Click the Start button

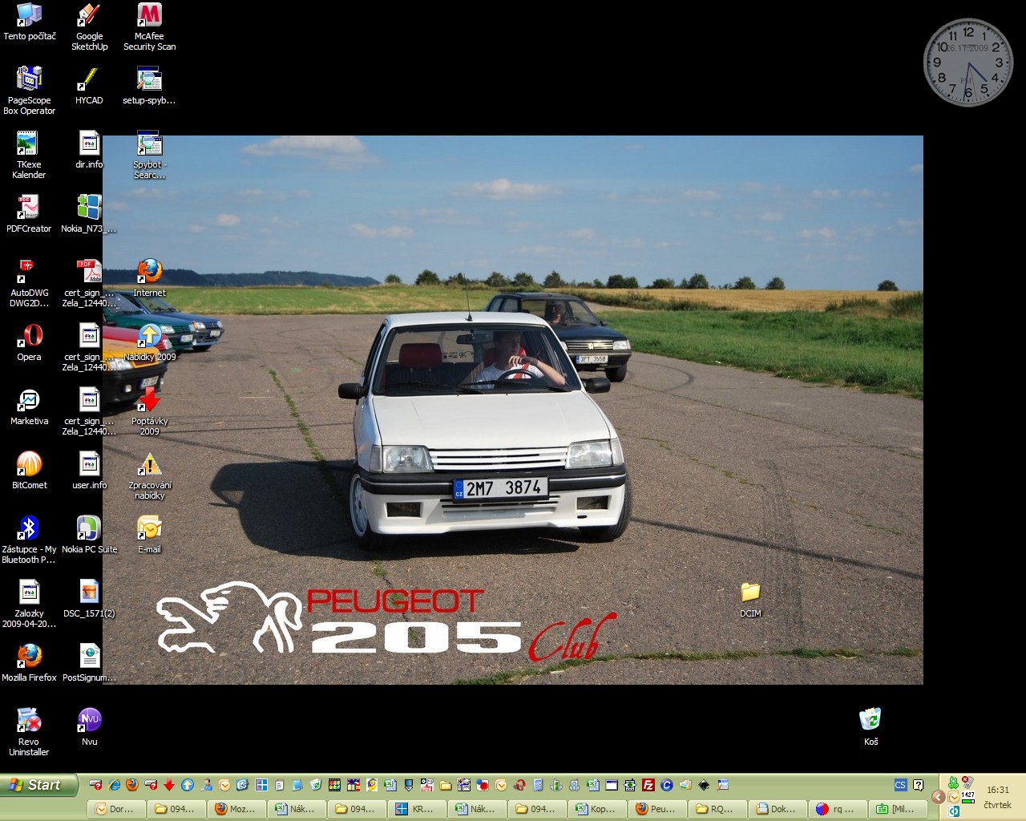pyautogui.click(x=39, y=786)
